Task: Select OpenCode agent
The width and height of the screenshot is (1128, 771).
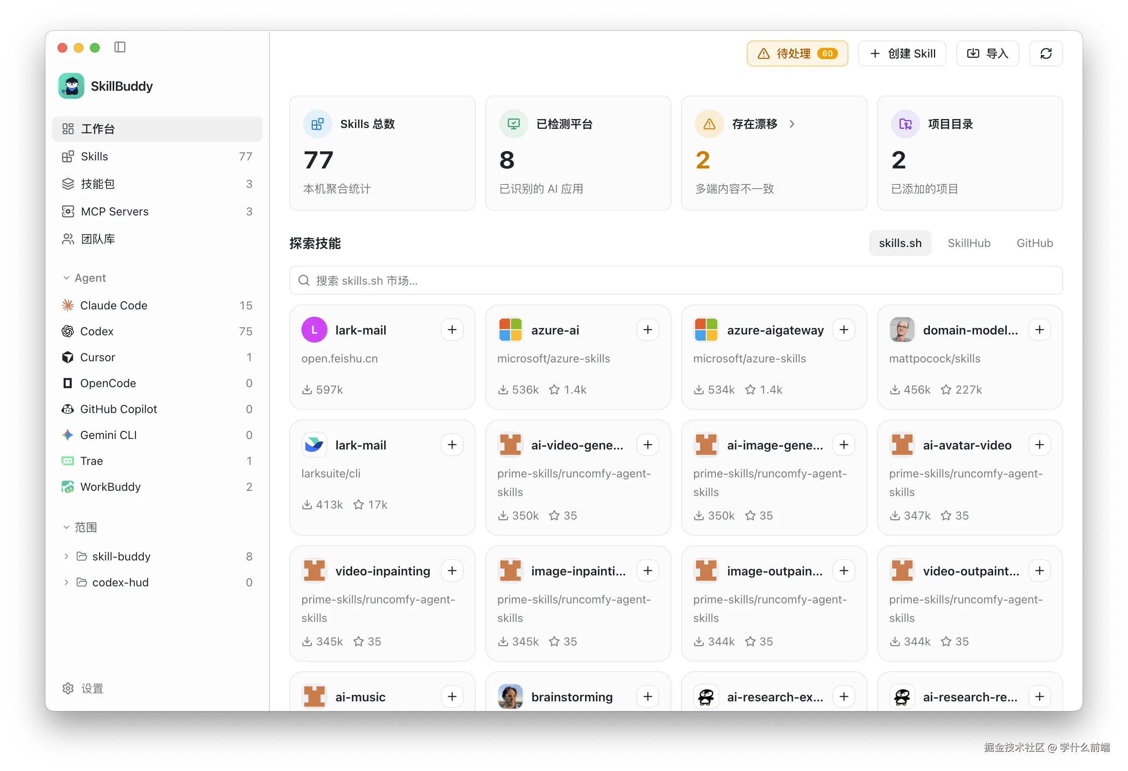Action: 157,383
